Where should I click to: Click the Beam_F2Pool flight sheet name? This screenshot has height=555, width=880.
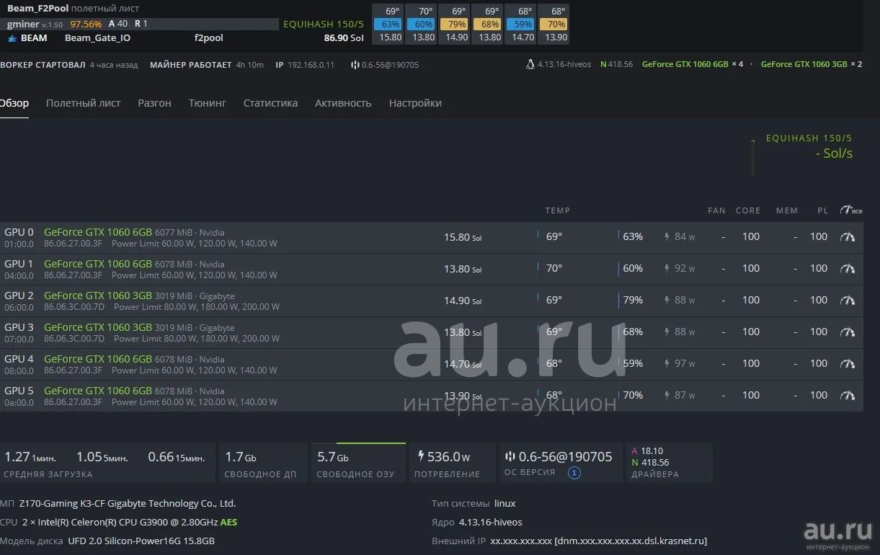point(37,9)
